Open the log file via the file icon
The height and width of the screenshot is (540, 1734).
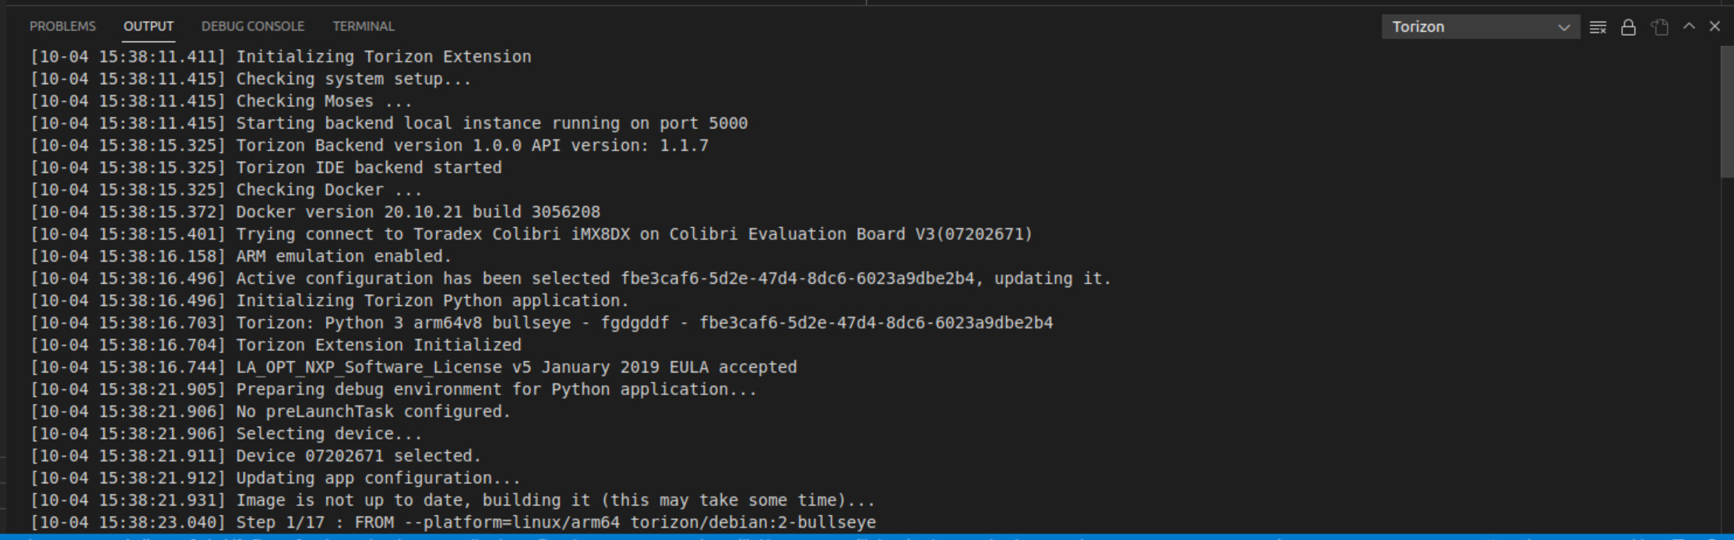1659,27
